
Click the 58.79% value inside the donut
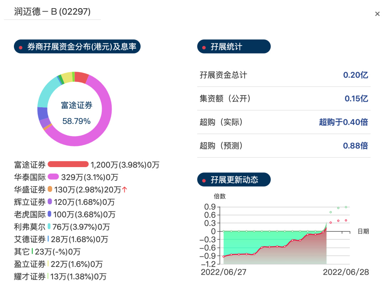click(76, 121)
